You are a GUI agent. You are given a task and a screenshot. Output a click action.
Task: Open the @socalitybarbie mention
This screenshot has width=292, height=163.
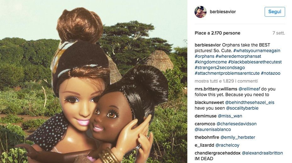[242, 108]
